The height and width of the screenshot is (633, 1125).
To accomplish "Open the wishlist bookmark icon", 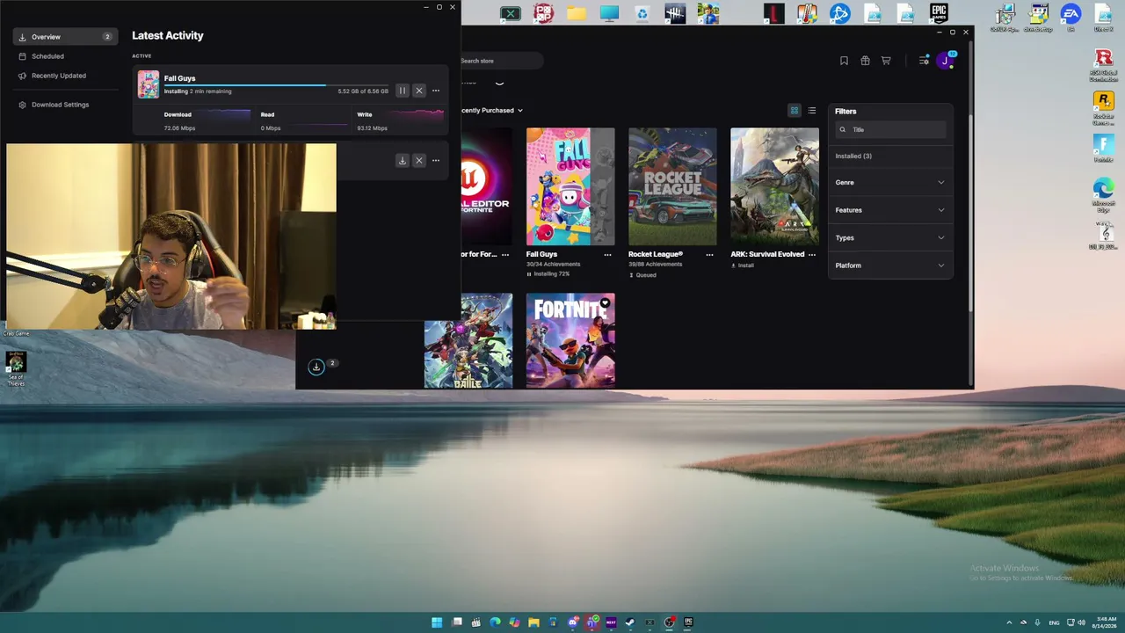I will pyautogui.click(x=844, y=61).
